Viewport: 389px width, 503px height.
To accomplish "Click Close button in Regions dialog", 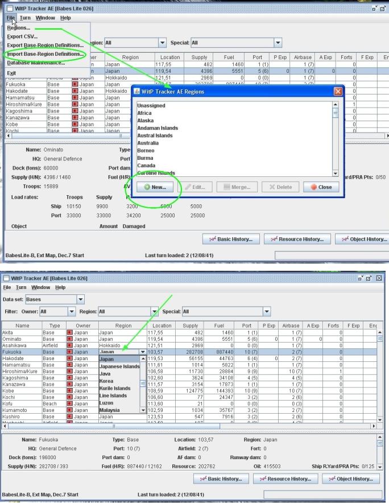I will (x=321, y=187).
